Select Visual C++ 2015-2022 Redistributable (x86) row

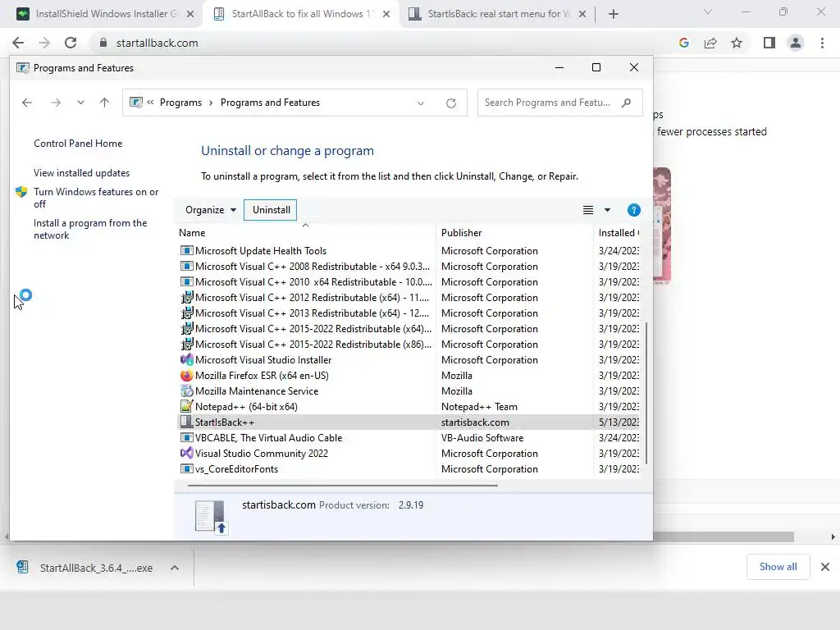(408, 344)
